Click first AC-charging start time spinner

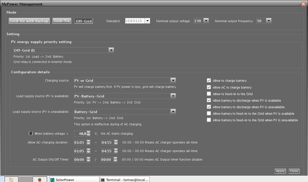88,142
